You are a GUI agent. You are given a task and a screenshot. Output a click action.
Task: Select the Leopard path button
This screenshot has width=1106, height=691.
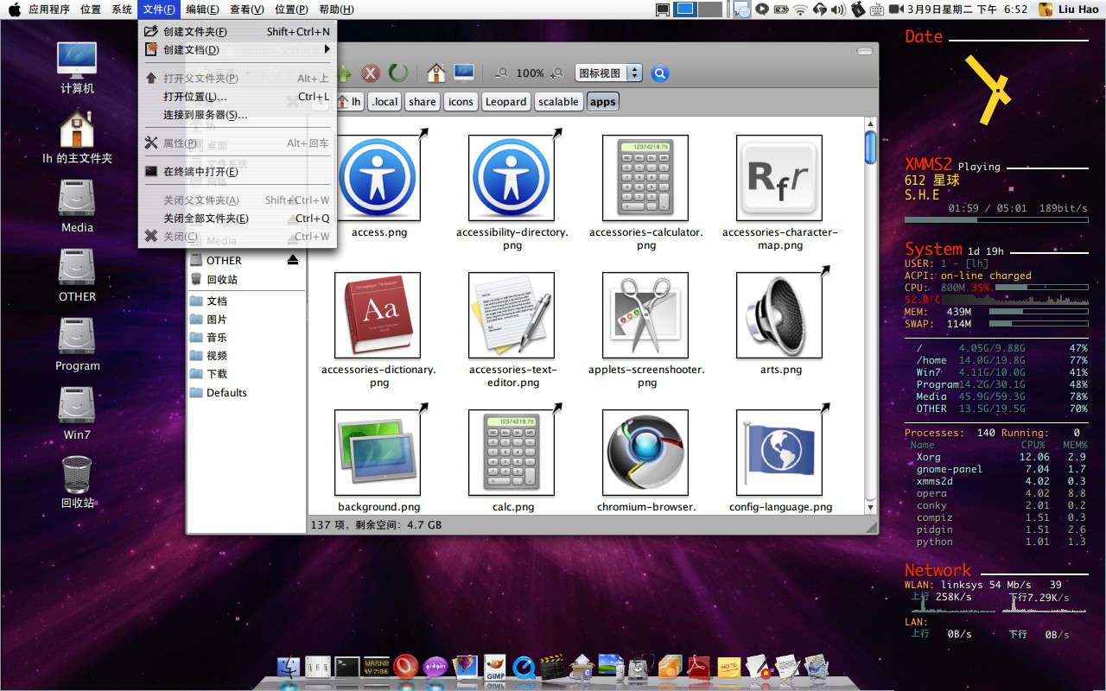[505, 101]
